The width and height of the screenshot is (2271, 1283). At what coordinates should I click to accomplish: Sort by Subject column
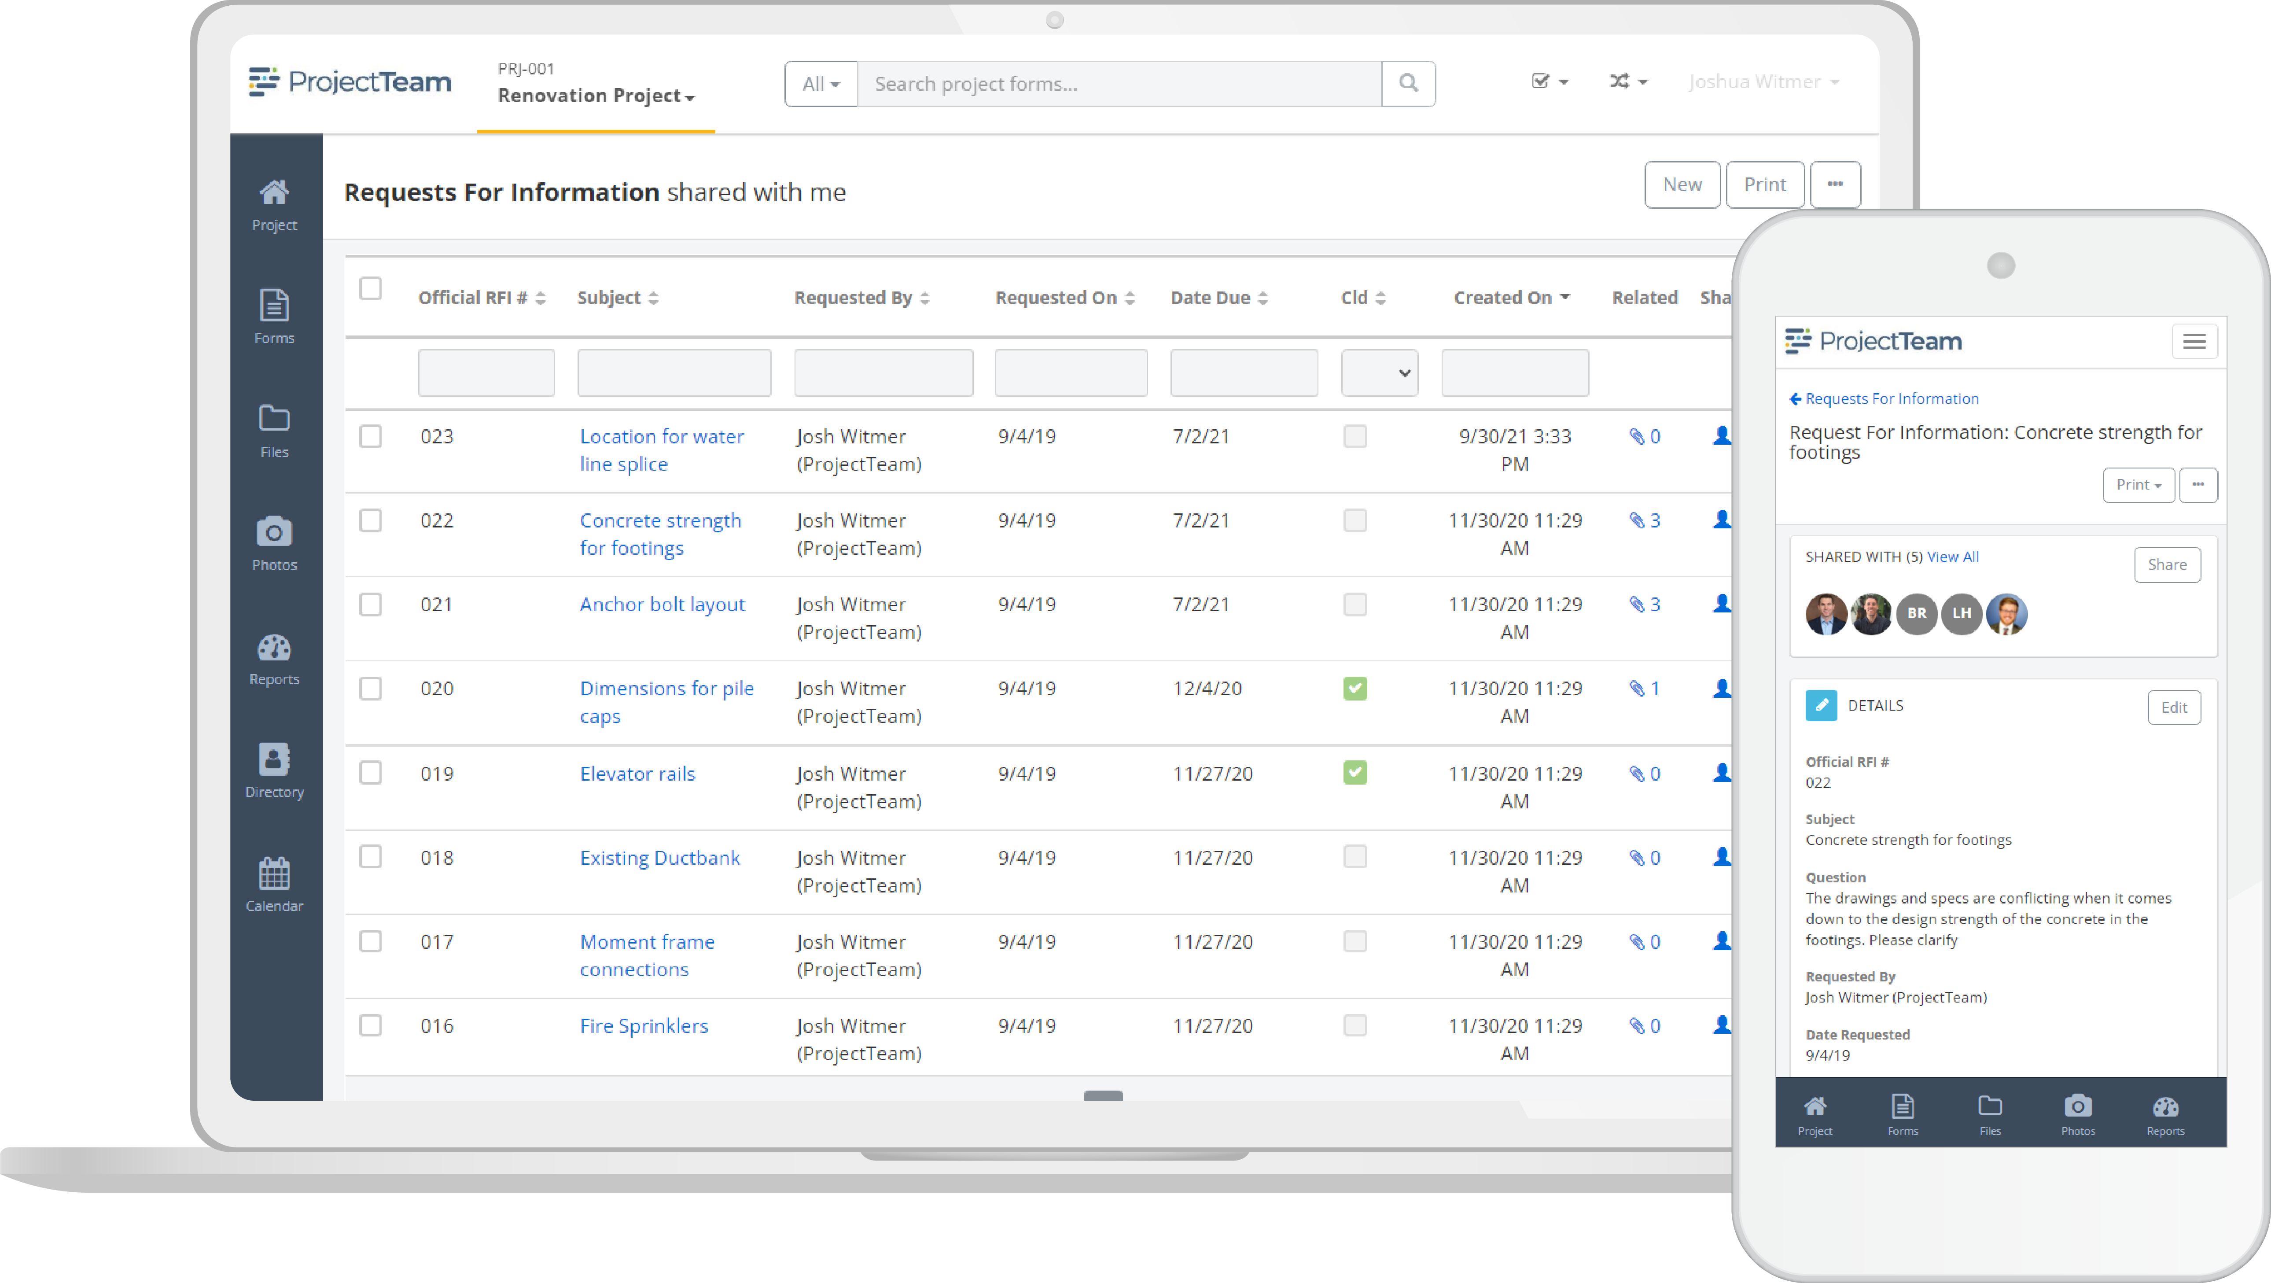(618, 298)
